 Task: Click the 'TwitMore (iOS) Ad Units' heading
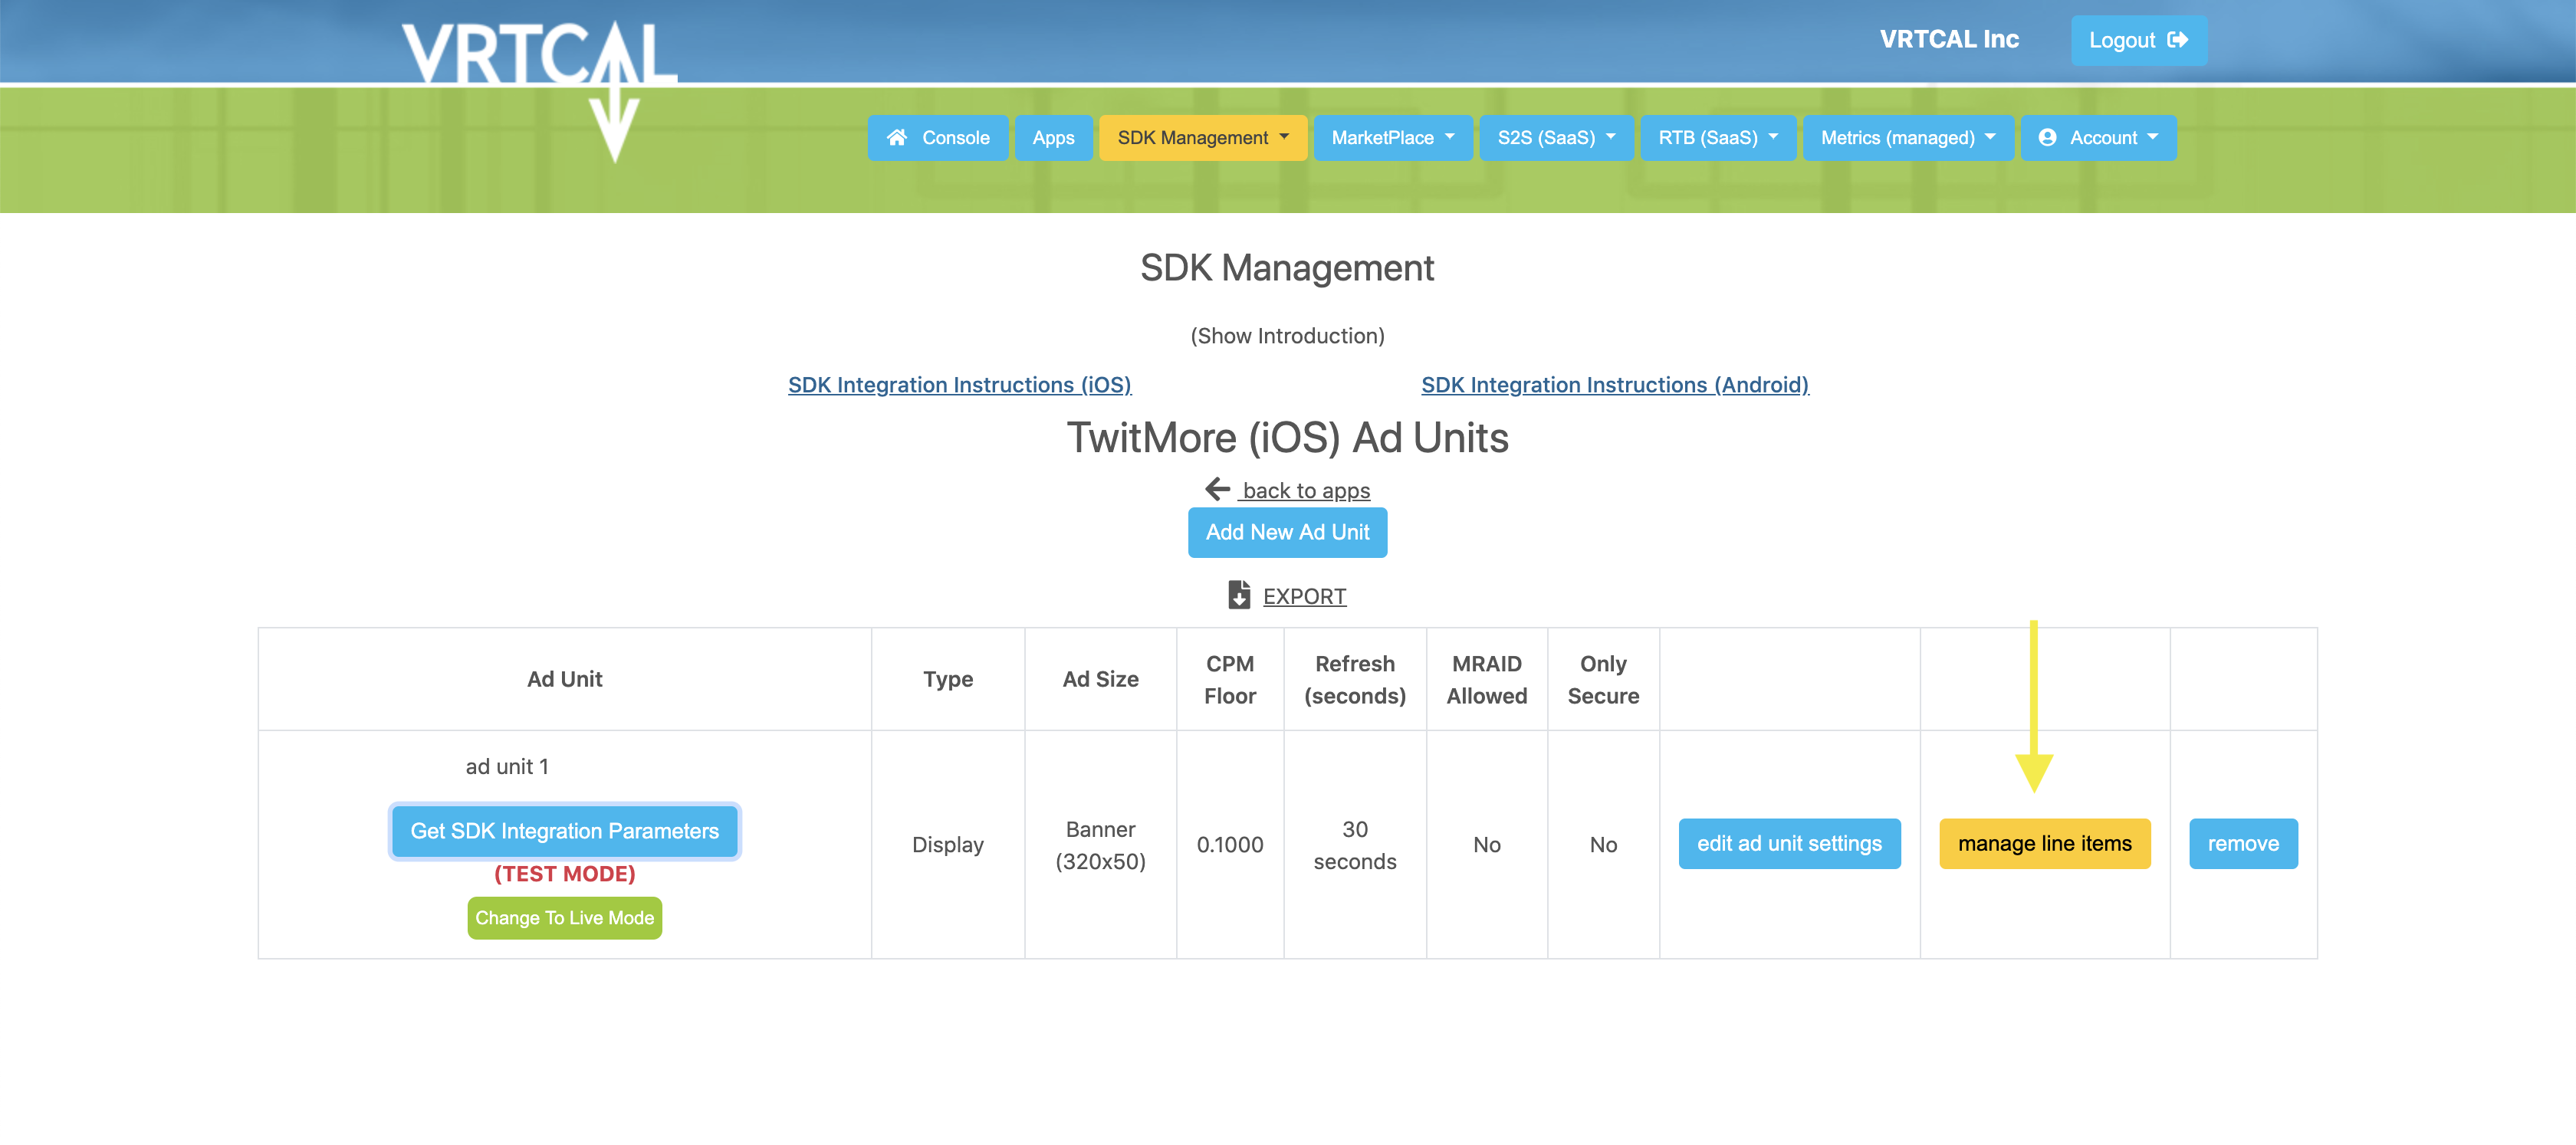[x=1287, y=438]
